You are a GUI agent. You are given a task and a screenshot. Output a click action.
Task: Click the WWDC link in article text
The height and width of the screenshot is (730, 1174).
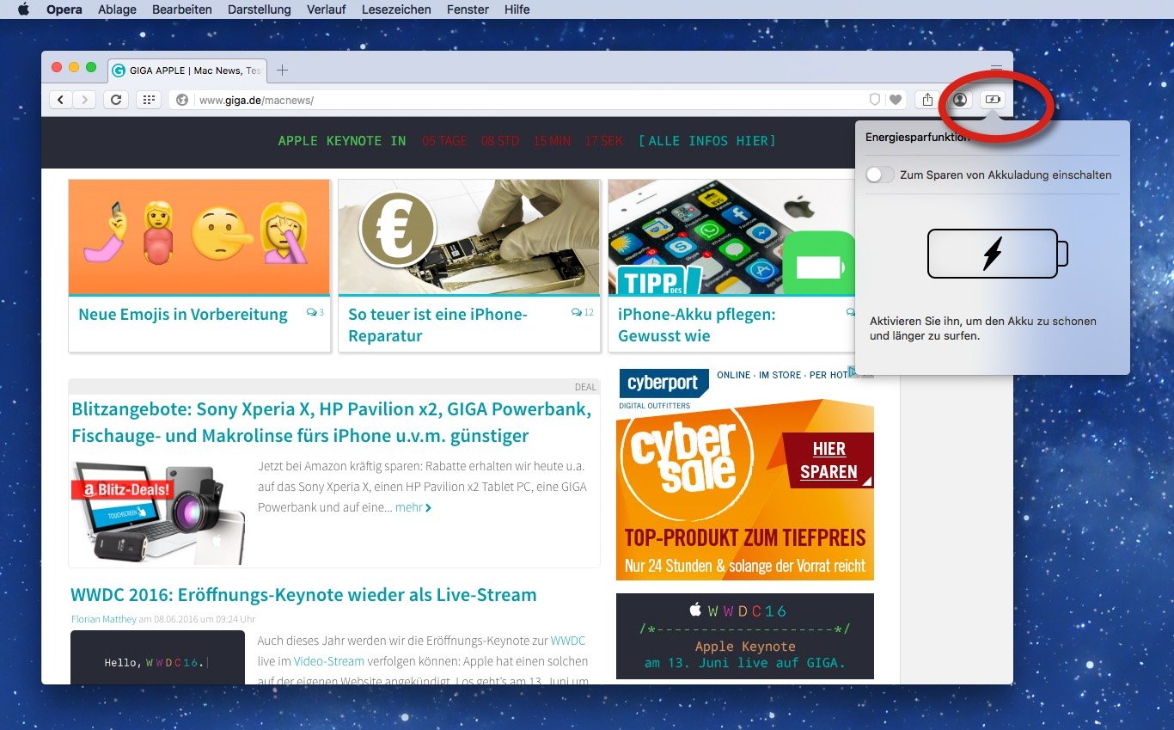[568, 641]
